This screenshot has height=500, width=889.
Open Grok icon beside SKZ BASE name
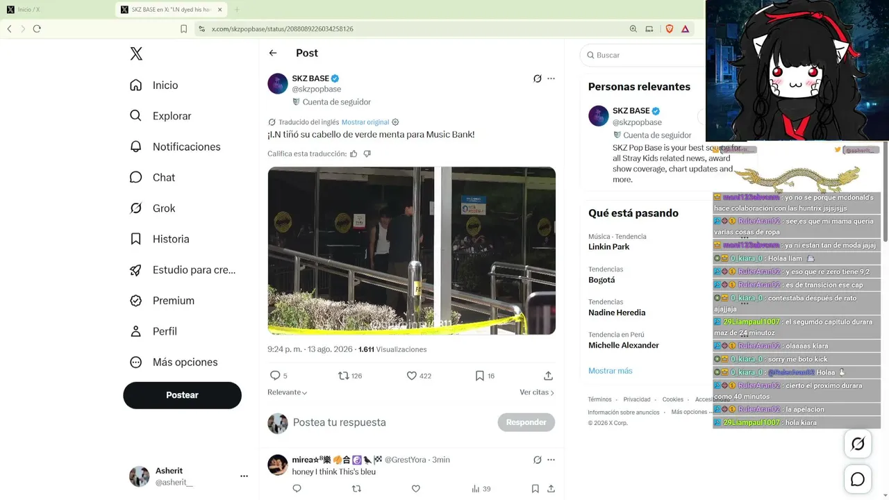tap(537, 78)
